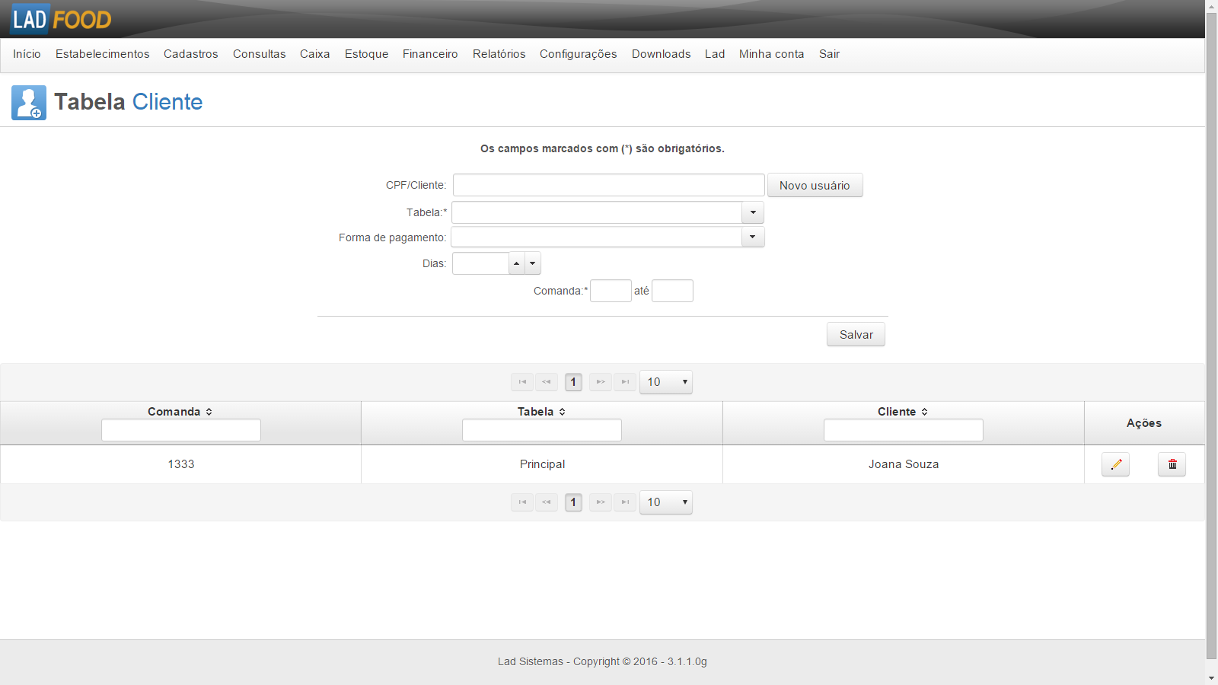The height and width of the screenshot is (685, 1218).
Task: Edit the Joana Souza row with pencil icon
Action: 1115,464
